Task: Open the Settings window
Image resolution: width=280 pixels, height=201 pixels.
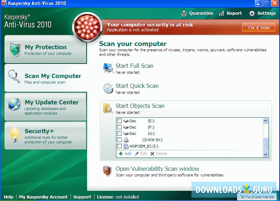Action: click(x=262, y=13)
